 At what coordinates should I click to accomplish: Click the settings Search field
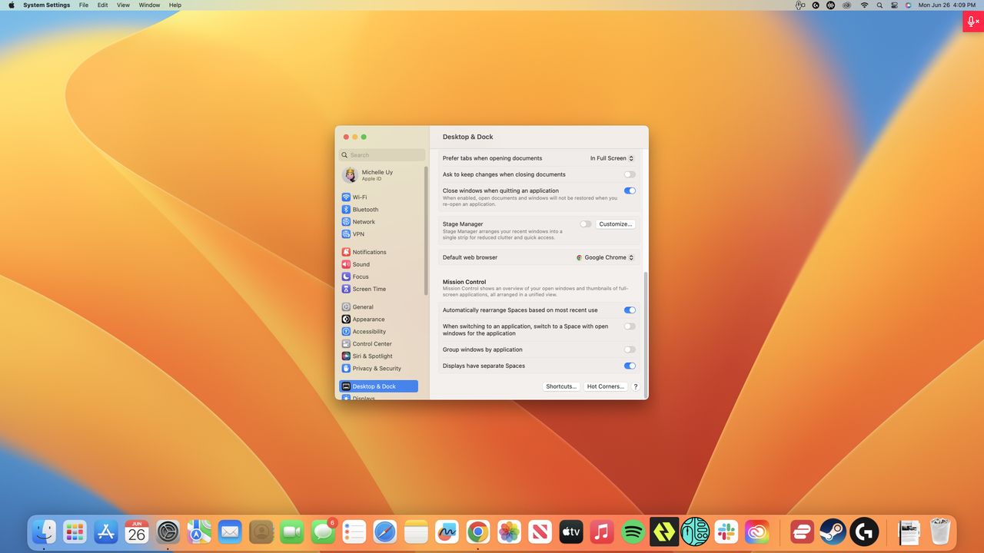[382, 155]
